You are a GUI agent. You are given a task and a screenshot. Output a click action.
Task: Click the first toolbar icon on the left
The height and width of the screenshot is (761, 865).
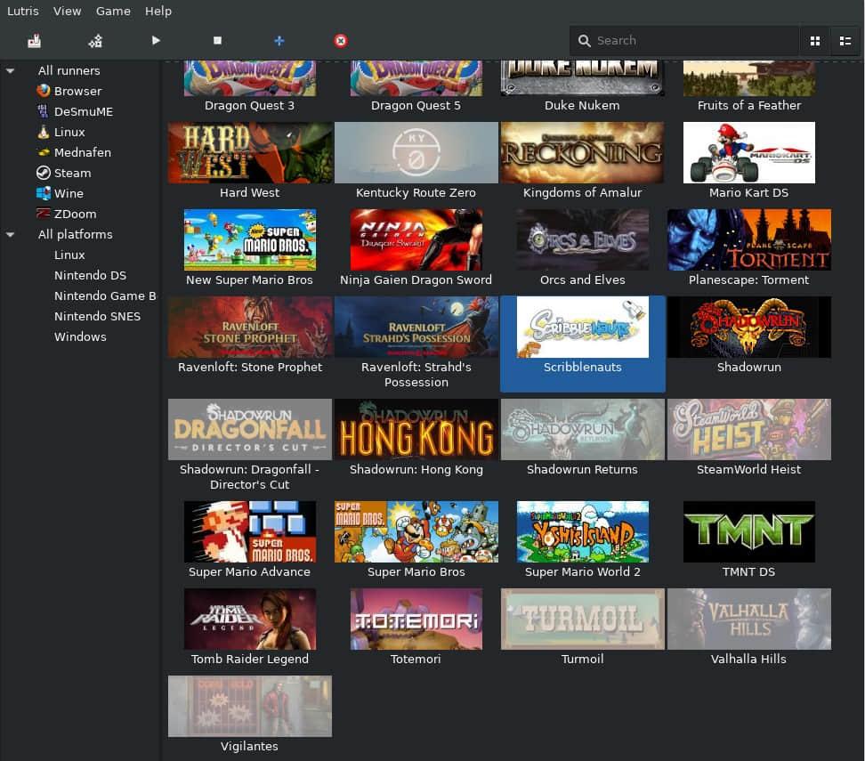(x=34, y=40)
